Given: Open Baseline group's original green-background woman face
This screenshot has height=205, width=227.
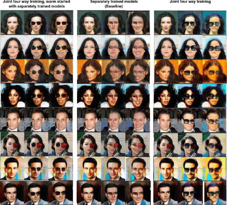Looking at the screenshot, I should tap(89, 22).
